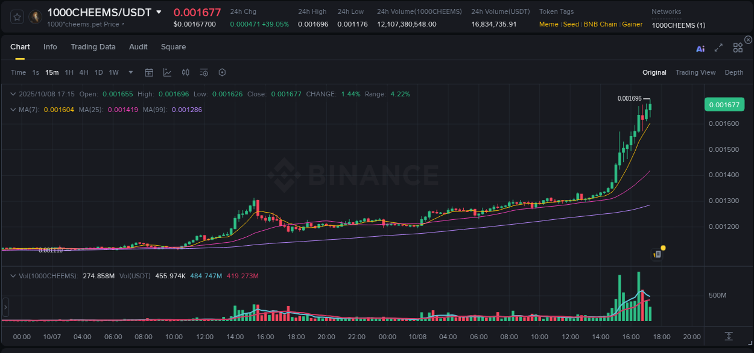
Task: Click the candle comparison icon
Action: pyautogui.click(x=185, y=72)
